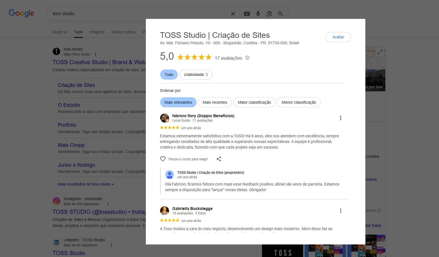The width and height of the screenshot is (439, 257).
Task: Click the owner reply avatar icon
Action: [170, 175]
